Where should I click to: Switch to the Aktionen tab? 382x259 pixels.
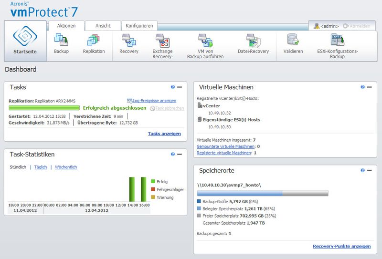point(66,26)
